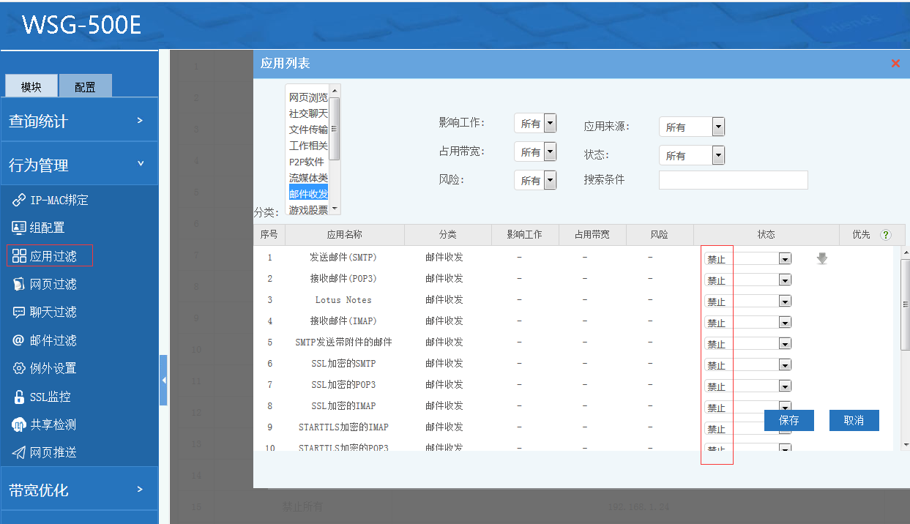The image size is (910, 524).
Task: Click the IP-MAC绑定 link icon
Action: [19, 200]
